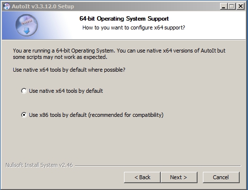
Task: Click the horizontal divider line beside Nullsoft text
Action: point(158,166)
